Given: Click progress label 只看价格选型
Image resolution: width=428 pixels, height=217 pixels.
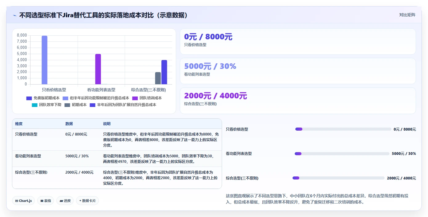Looking at the screenshot, I should coord(237,129).
